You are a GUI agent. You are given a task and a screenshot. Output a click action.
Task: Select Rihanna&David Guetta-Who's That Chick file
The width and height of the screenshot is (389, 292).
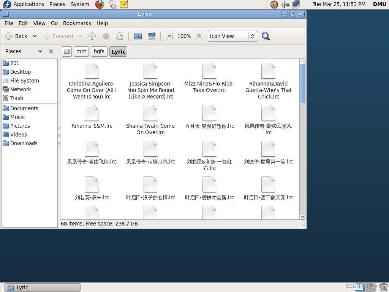point(268,71)
